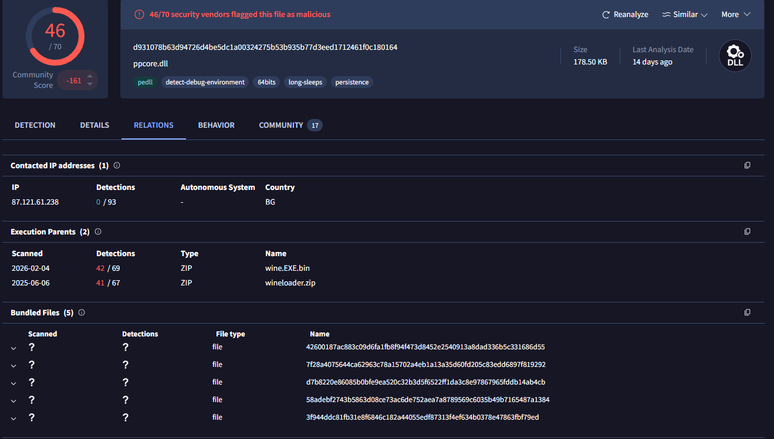Expand bundled file row 3f944ddc81fb…
The width and height of the screenshot is (774, 439).
click(13, 418)
